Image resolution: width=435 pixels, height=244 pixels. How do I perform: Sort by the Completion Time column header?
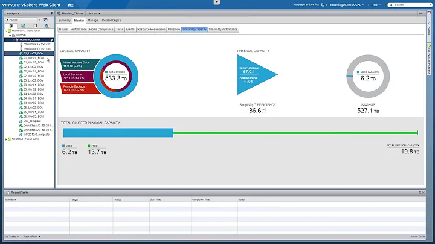(x=214, y=199)
